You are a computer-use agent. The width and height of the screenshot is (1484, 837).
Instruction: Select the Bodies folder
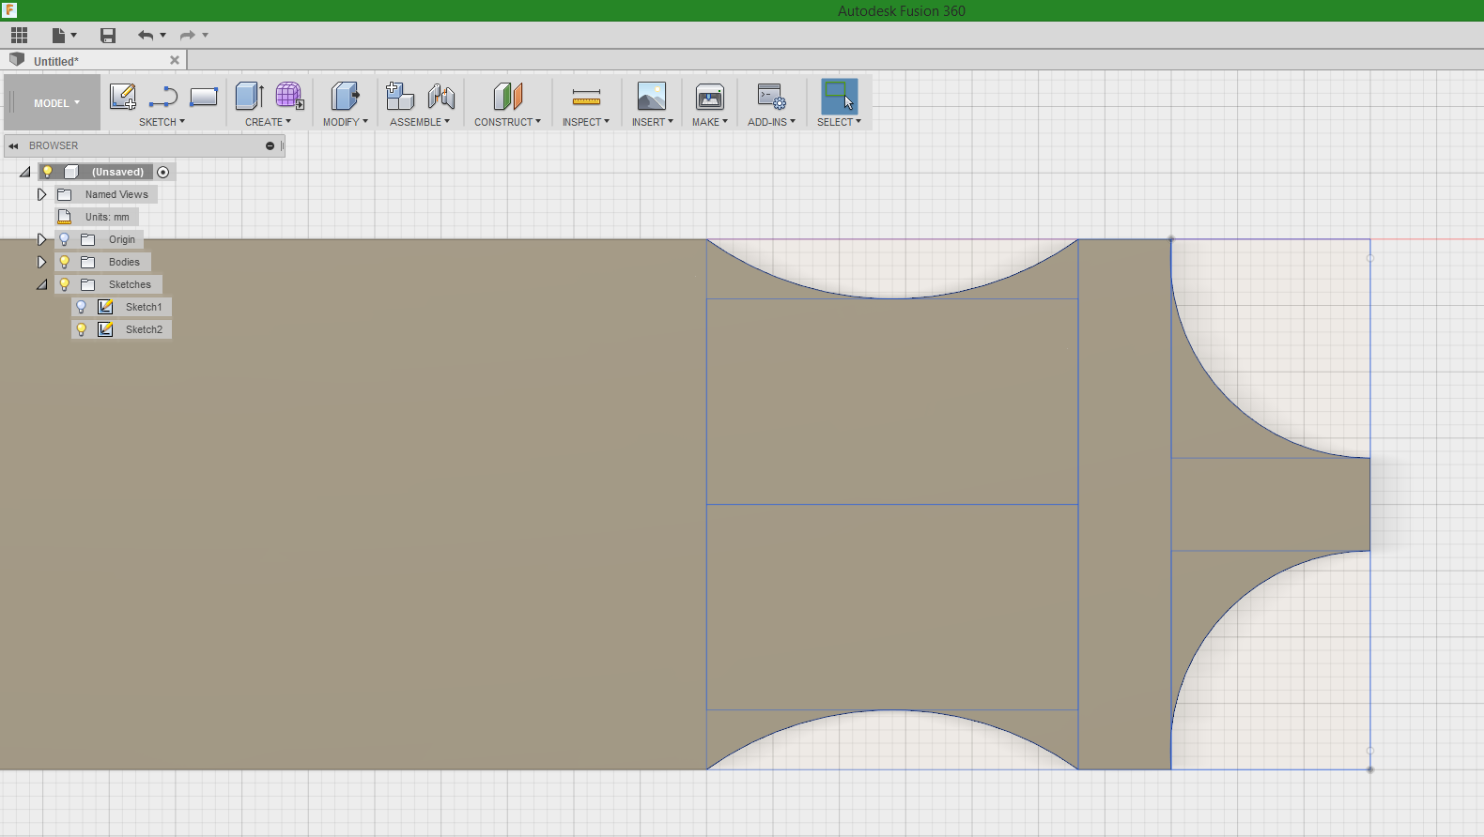click(124, 262)
